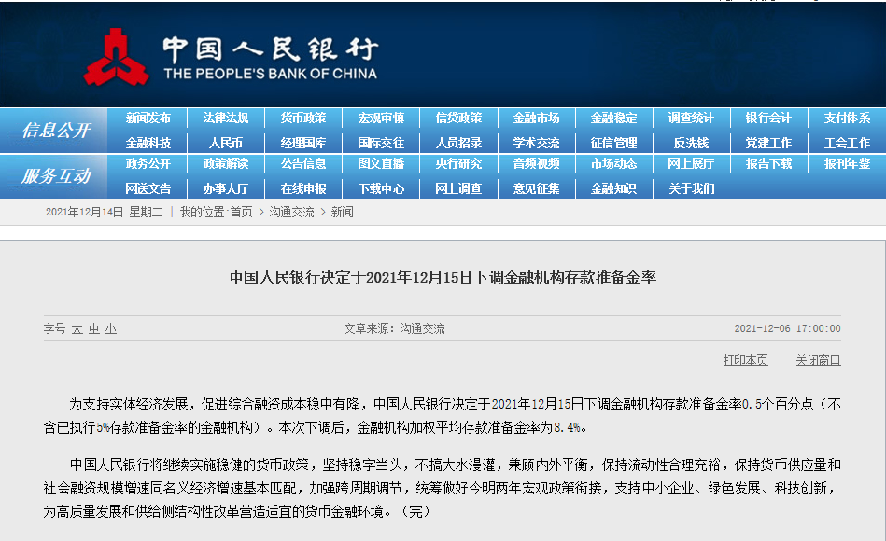Go to 反洗钱 page
This screenshot has width=886, height=541.
coord(691,143)
